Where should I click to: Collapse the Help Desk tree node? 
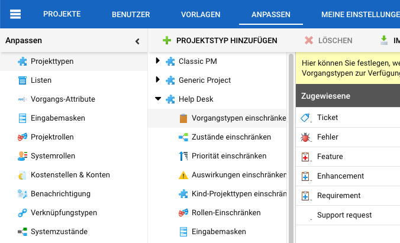tap(157, 99)
